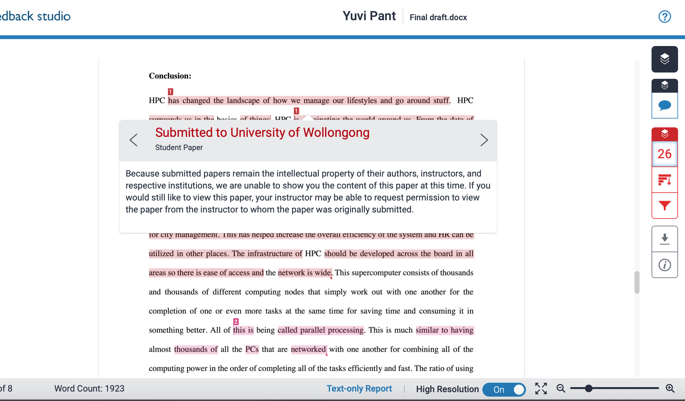Open the feedback comment bubble
The width and height of the screenshot is (685, 401).
tap(664, 105)
